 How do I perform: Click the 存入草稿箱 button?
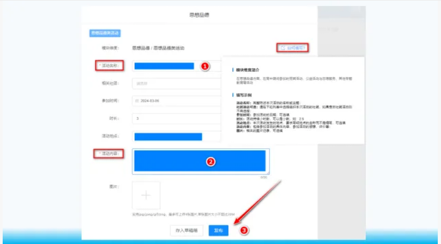(187, 231)
